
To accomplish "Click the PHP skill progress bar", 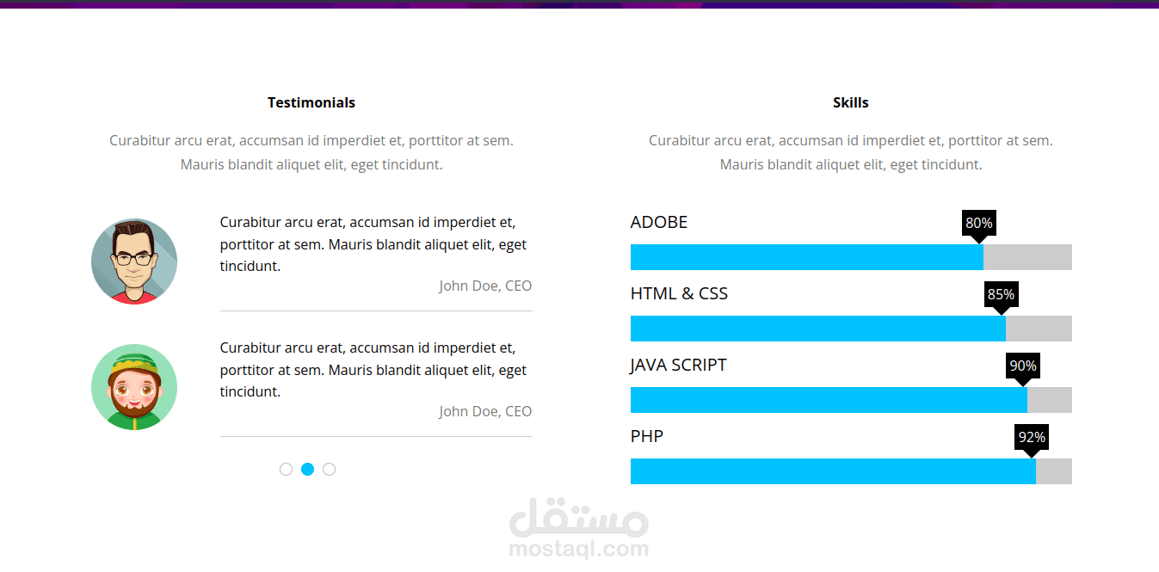I will point(850,471).
